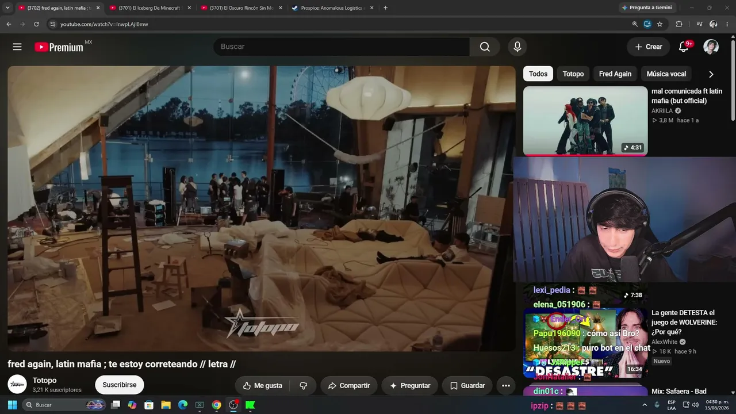Switch to El Iceberg De Minecraft tab
Image resolution: width=736 pixels, height=414 pixels.
(151, 8)
